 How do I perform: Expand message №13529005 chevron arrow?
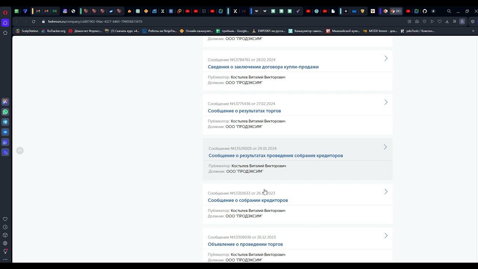(x=385, y=147)
